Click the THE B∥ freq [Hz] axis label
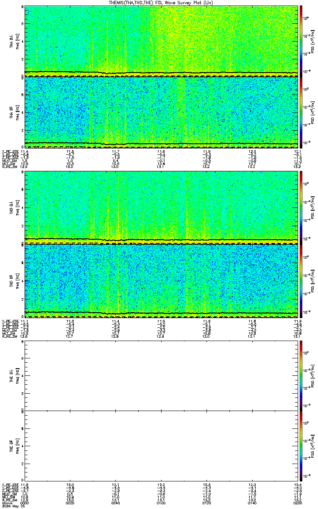Image resolution: width=318 pixels, height=509 pixels. [17, 445]
